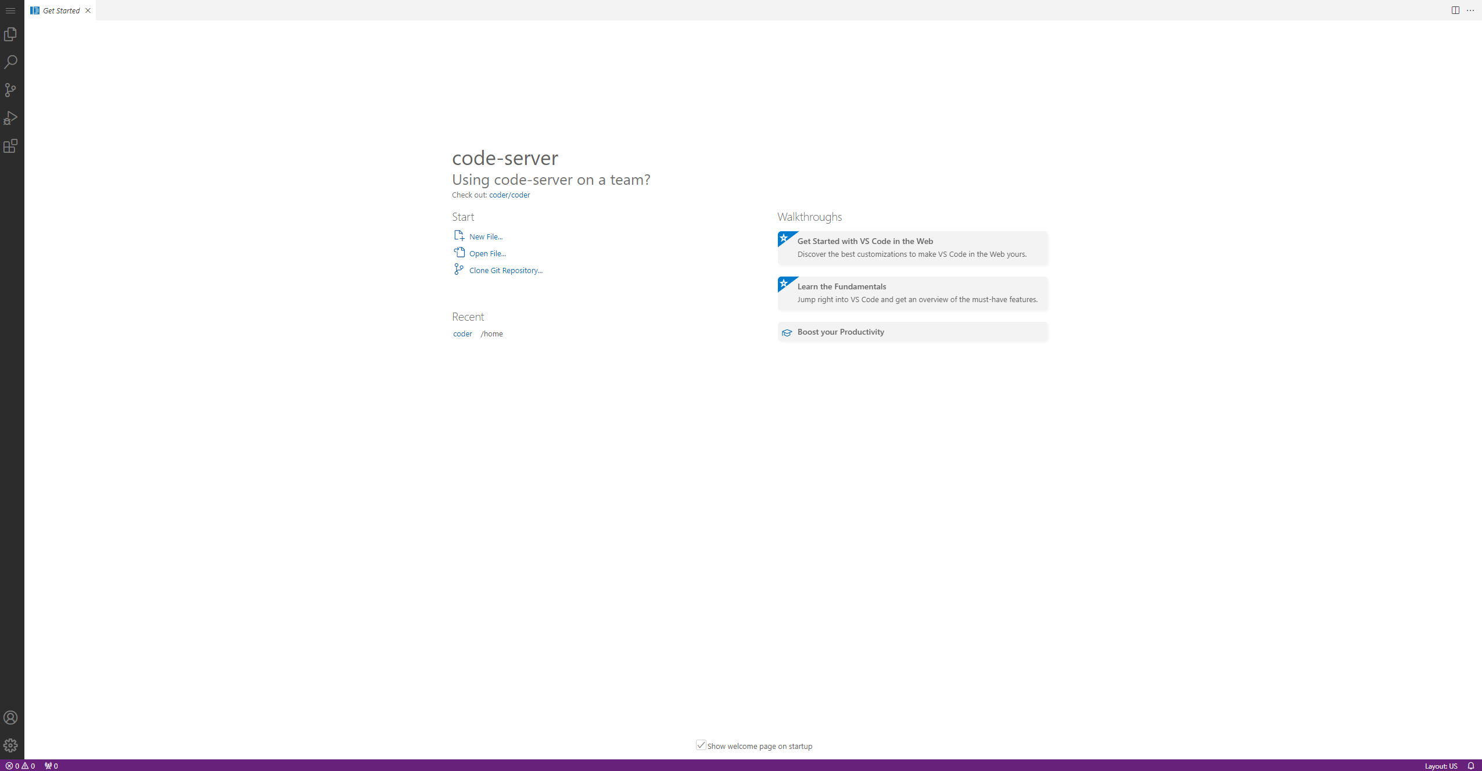Click the Accounts icon in the activity bar
Screen dimensions: 1482x771
tap(10, 718)
